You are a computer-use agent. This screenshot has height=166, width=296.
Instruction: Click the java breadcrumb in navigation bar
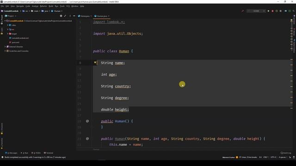45,11
